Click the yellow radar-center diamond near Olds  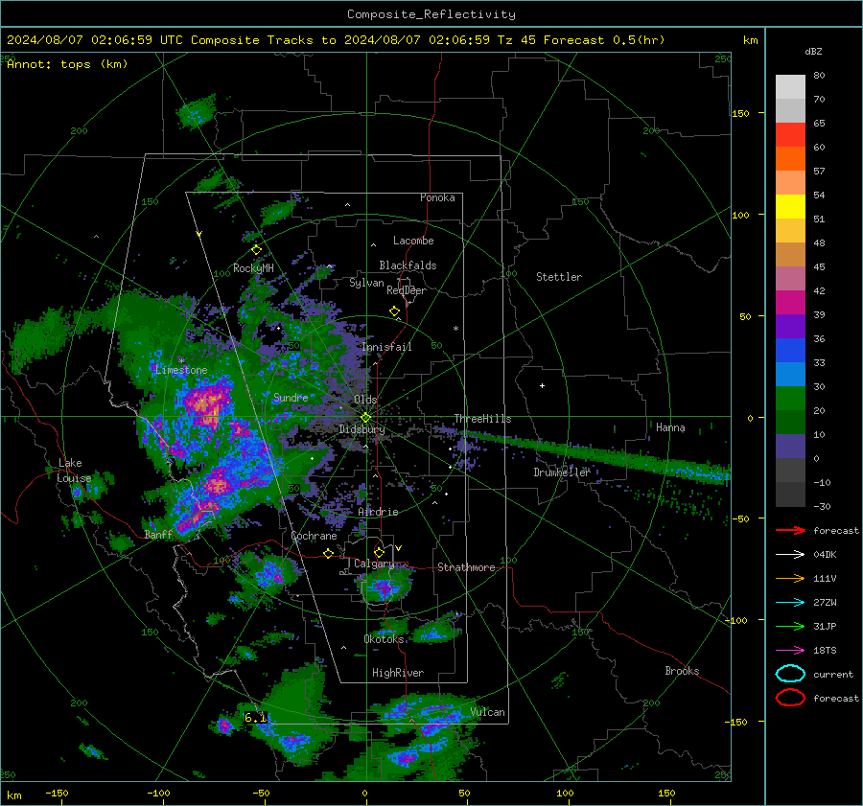[x=365, y=418]
